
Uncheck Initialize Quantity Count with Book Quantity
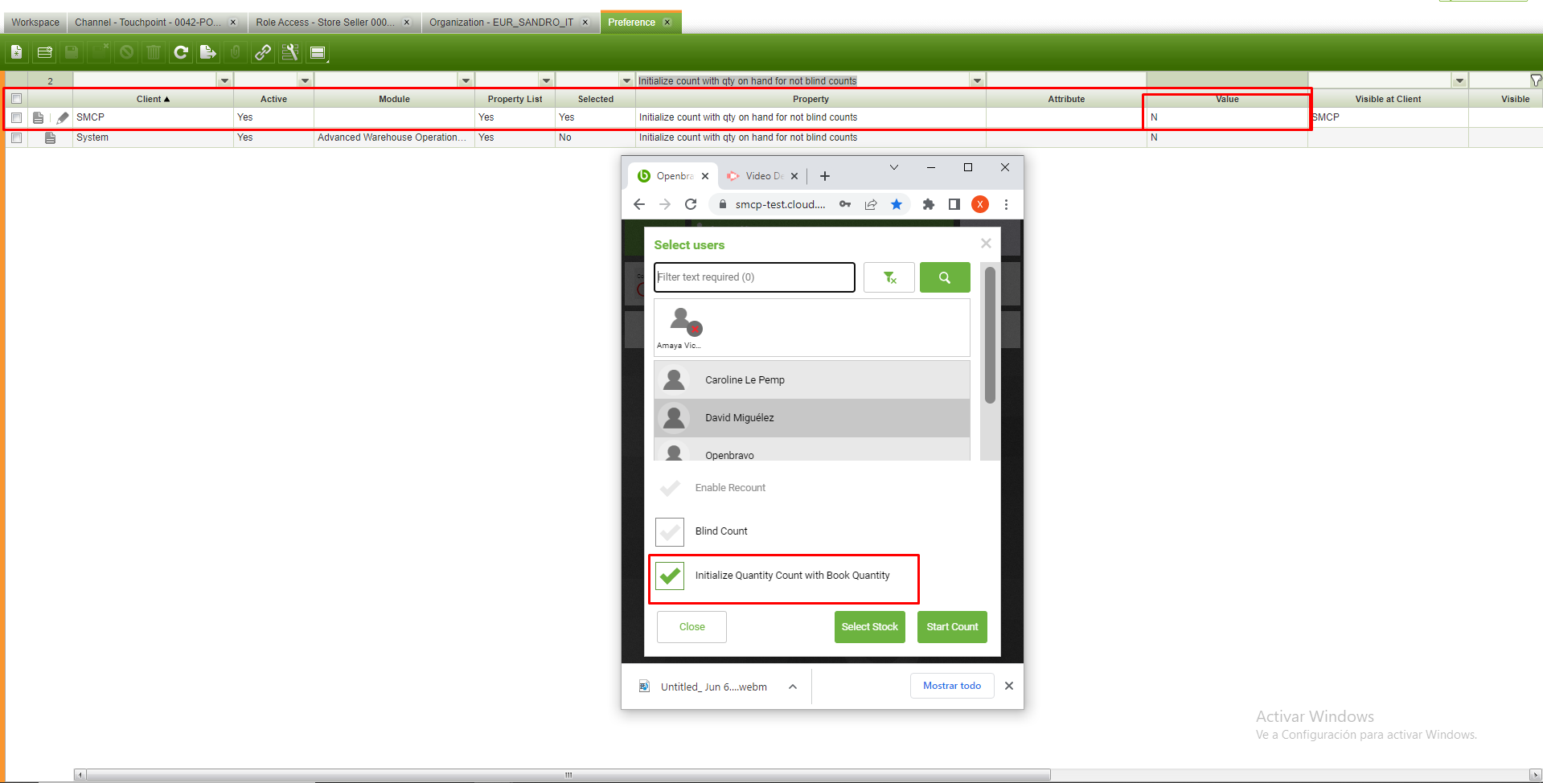(x=670, y=576)
